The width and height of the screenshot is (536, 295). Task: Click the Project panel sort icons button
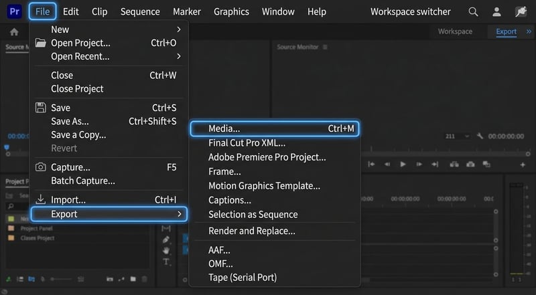click(x=80, y=280)
